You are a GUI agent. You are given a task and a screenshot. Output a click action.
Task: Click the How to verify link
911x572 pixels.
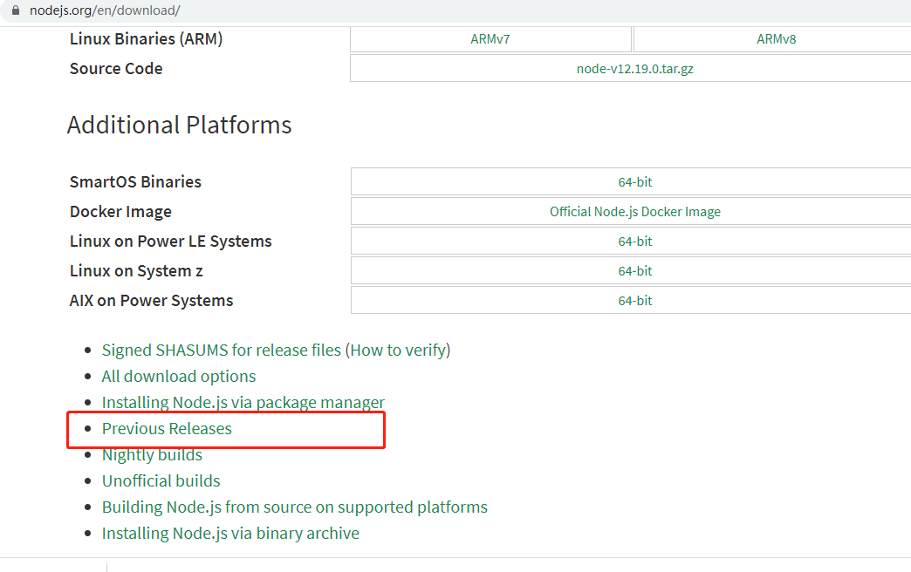(x=399, y=351)
